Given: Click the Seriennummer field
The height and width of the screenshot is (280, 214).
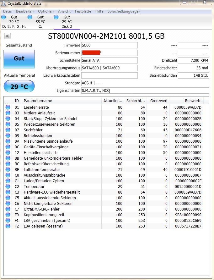Looking at the screenshot, I should [x=110, y=53].
